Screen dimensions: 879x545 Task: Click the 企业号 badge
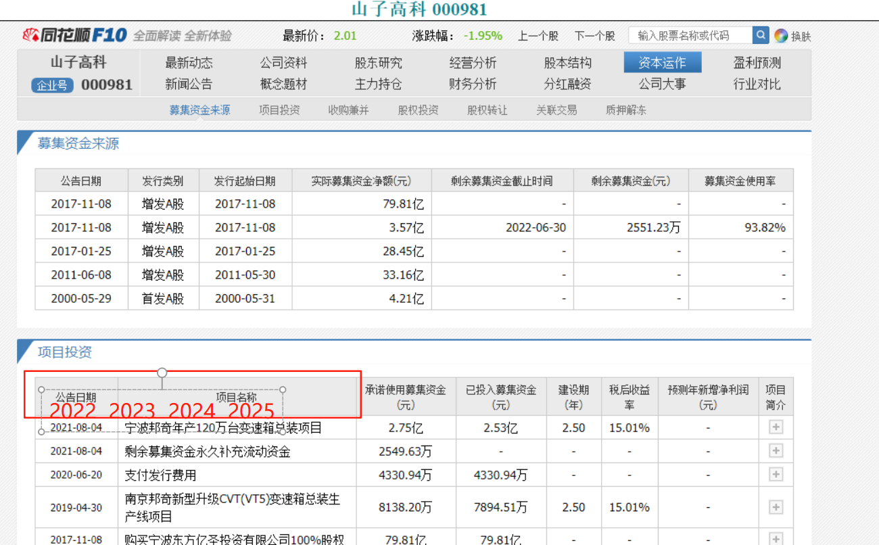(52, 85)
